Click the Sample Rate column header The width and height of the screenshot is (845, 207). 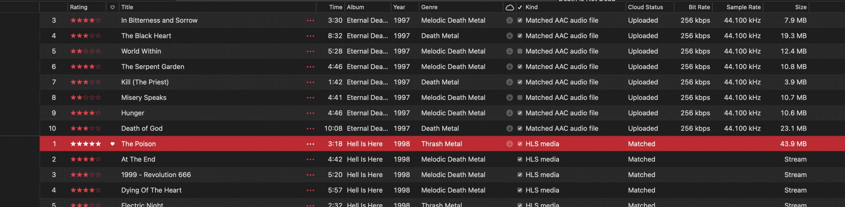(x=744, y=7)
